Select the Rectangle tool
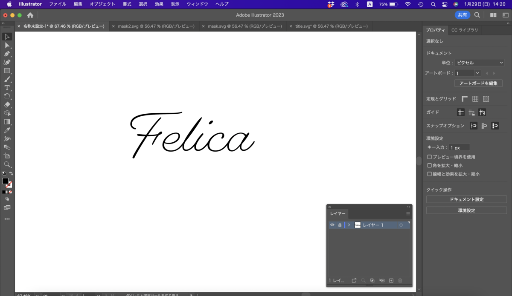 (7, 71)
